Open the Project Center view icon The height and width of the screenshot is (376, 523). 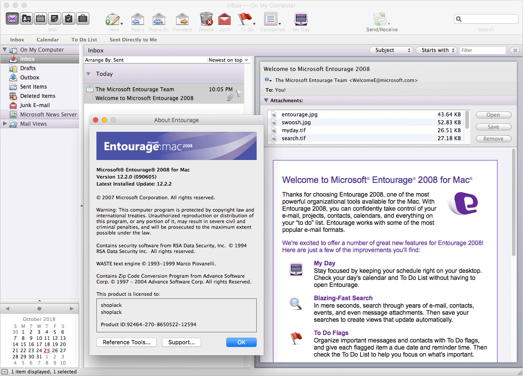click(x=82, y=19)
